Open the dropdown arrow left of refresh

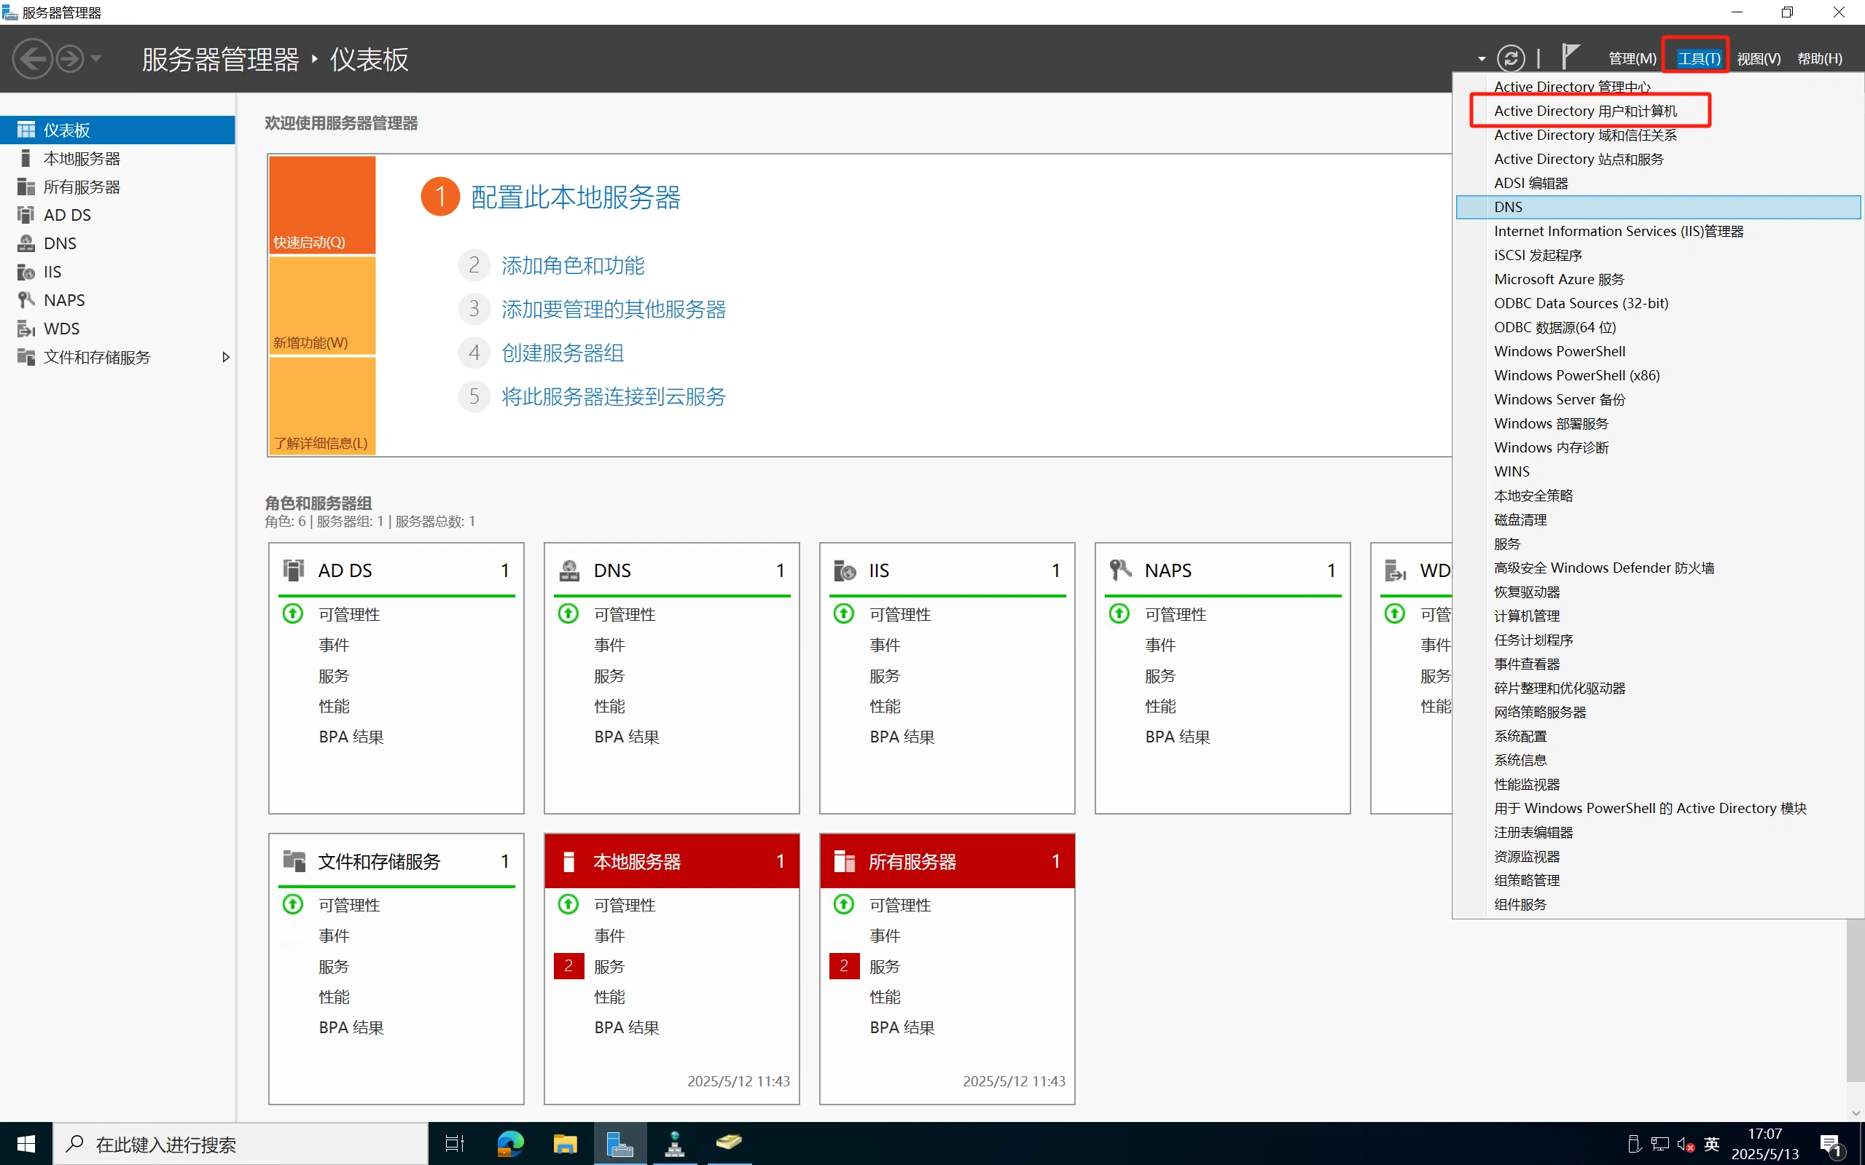(x=1481, y=58)
